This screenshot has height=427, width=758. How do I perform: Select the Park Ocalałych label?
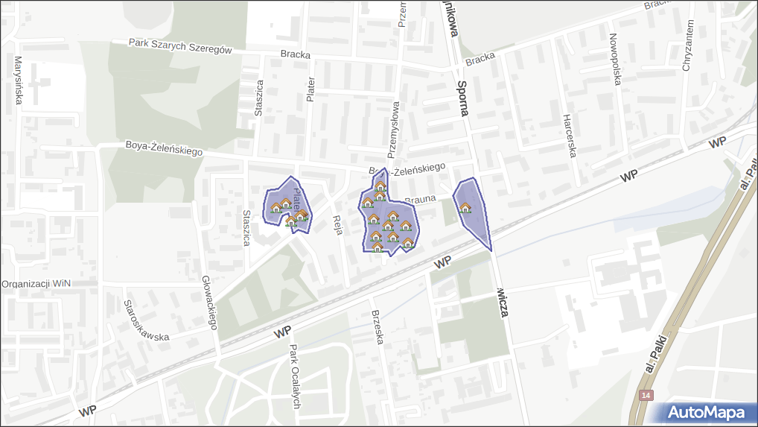(294, 377)
